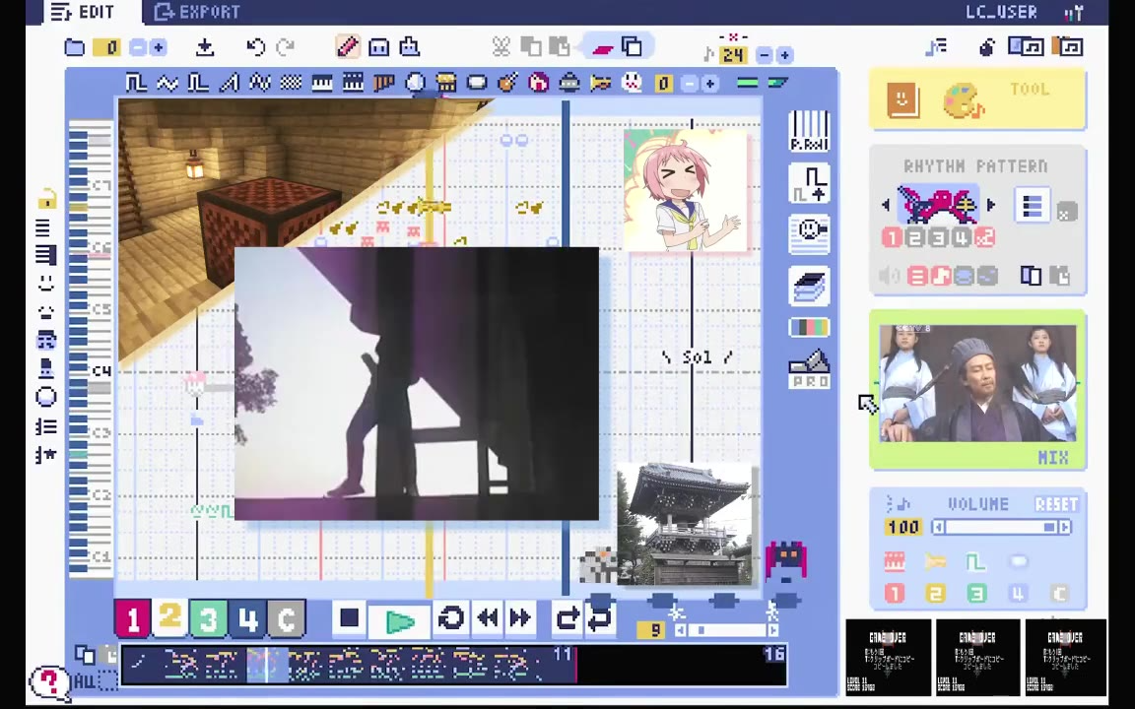Switch to the EXPORT tab

tap(197, 12)
